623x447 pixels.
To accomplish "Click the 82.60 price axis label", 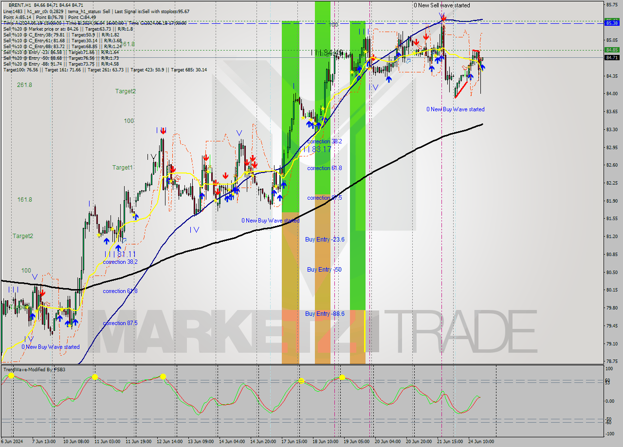I will (612, 165).
